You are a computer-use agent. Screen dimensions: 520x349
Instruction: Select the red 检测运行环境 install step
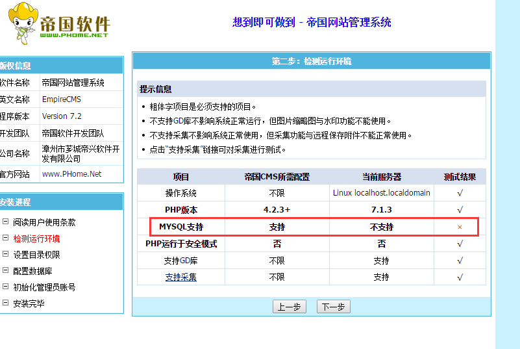36,239
